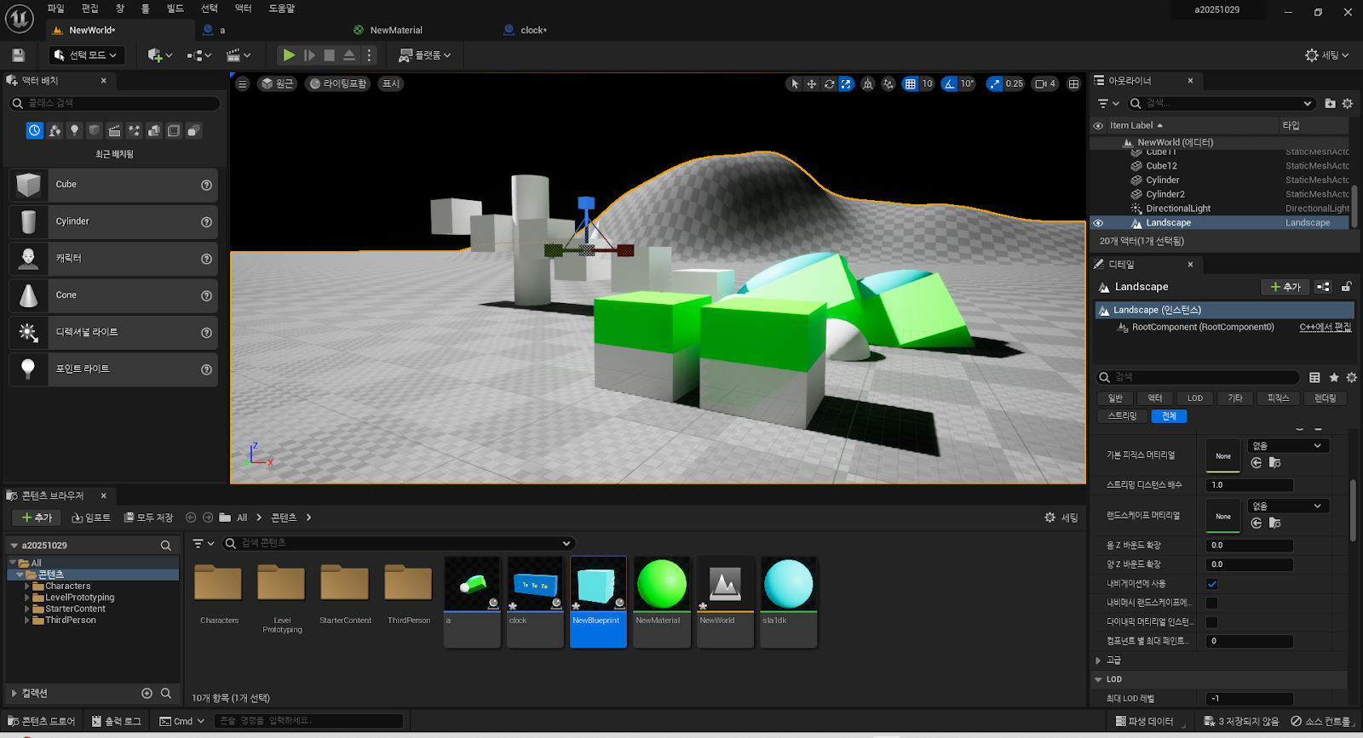Show only favorite properties star icon
Screen dimensions: 1363x738
[1334, 377]
